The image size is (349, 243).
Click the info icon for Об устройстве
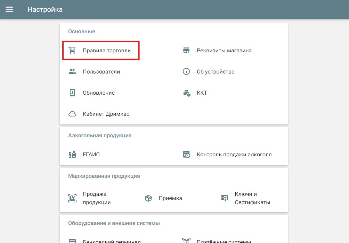(x=186, y=72)
